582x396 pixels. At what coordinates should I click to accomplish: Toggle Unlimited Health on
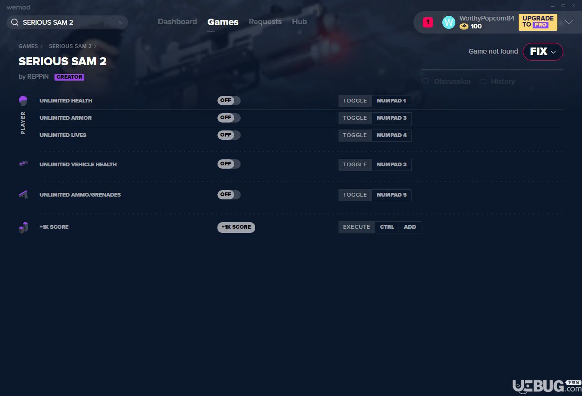pos(229,101)
